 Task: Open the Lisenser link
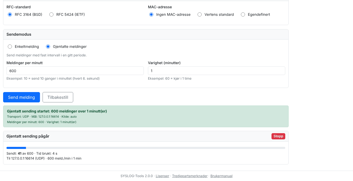pos(162,176)
